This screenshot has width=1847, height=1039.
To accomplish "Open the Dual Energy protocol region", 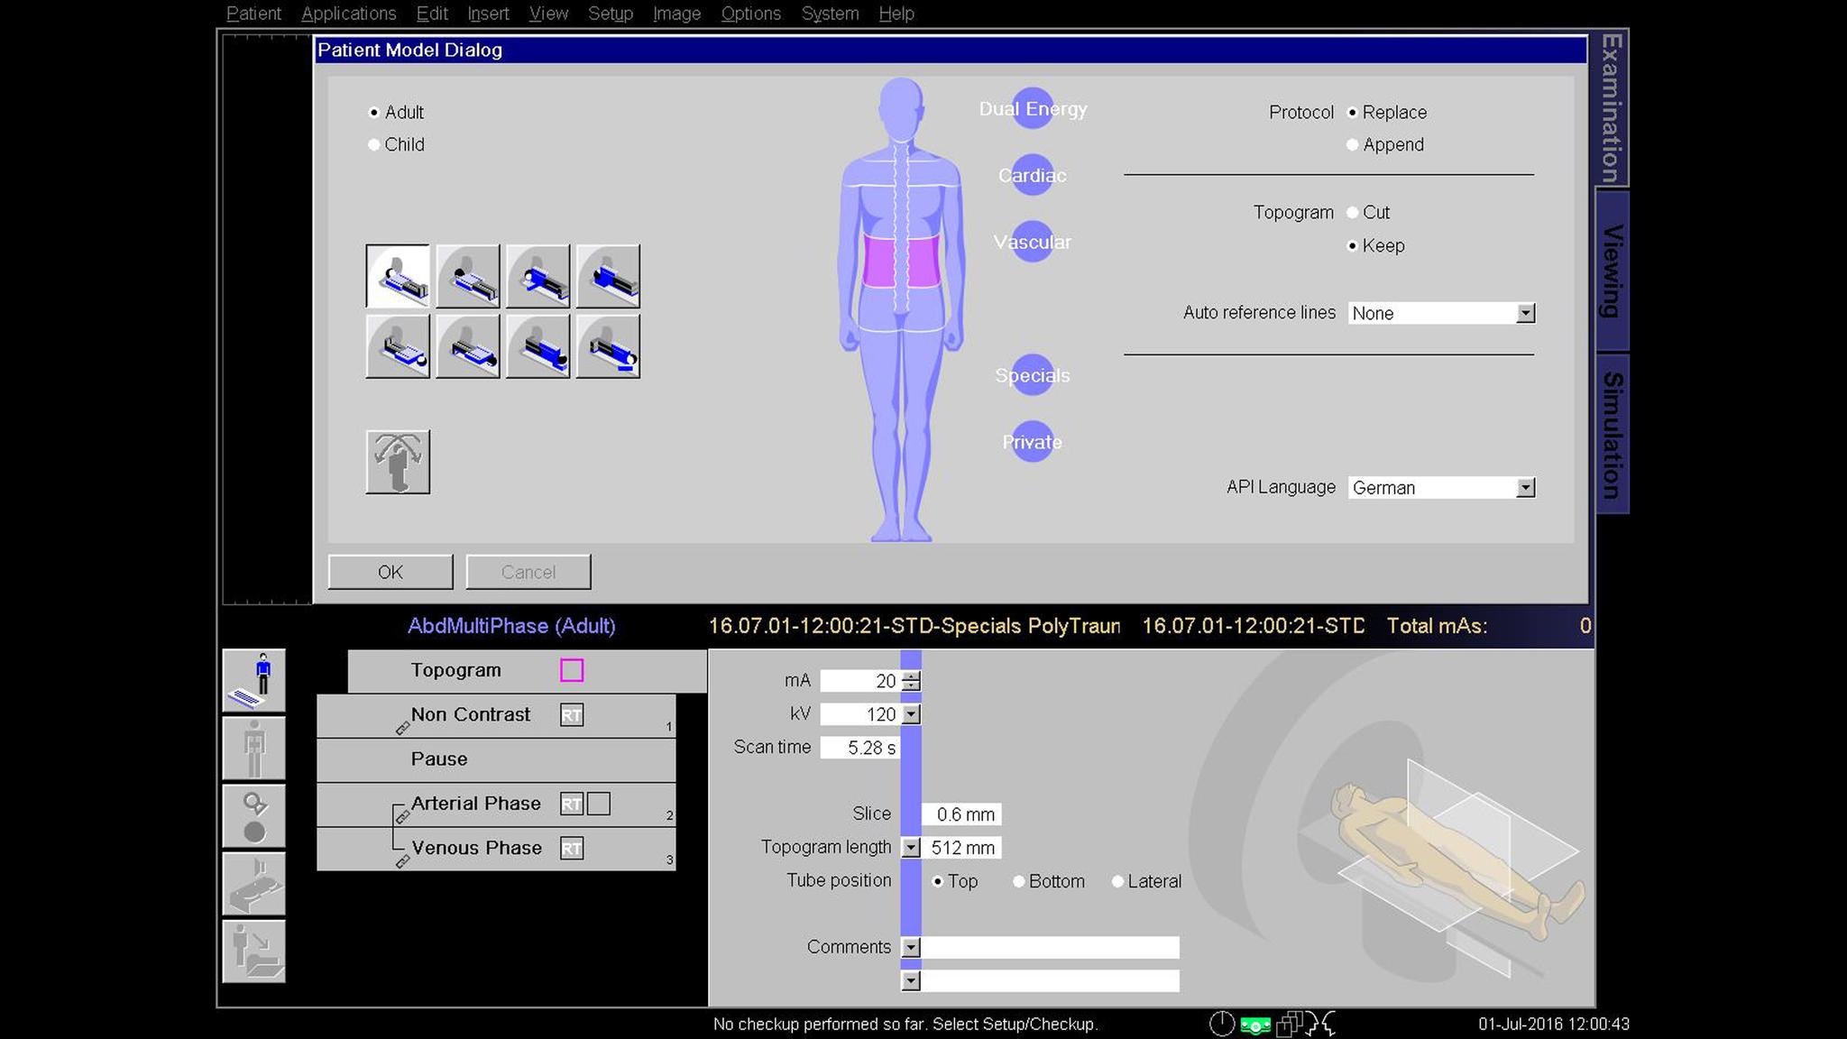I will coord(1034,109).
